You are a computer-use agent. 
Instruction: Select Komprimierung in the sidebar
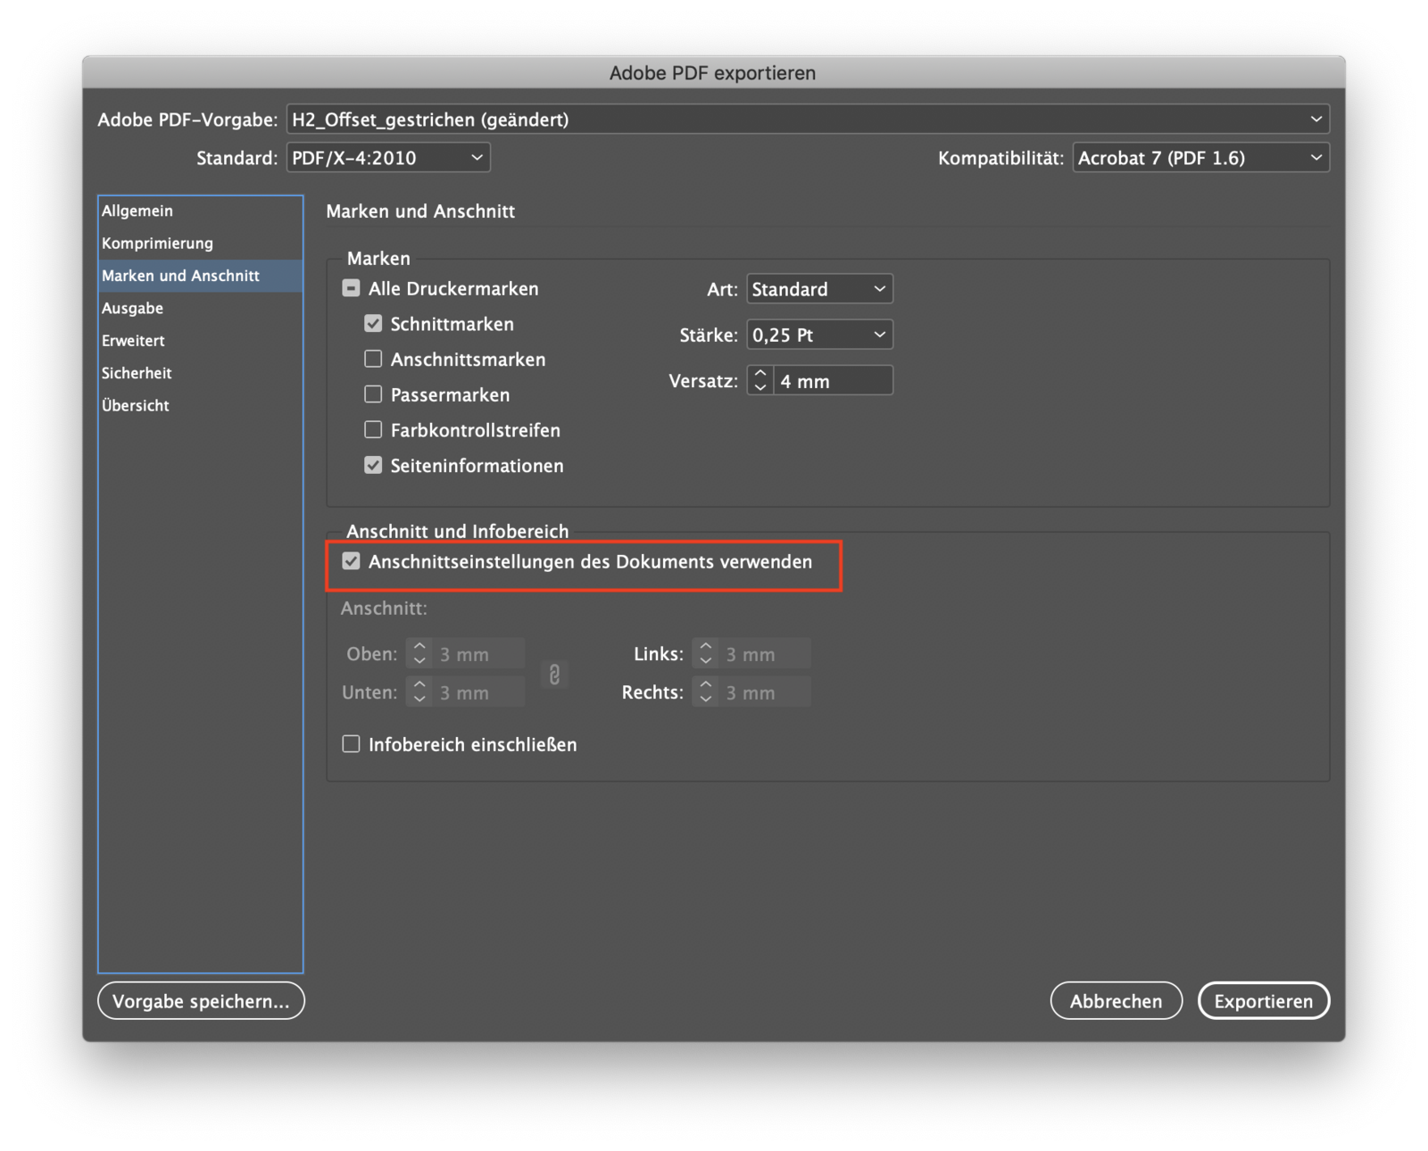[x=157, y=244]
